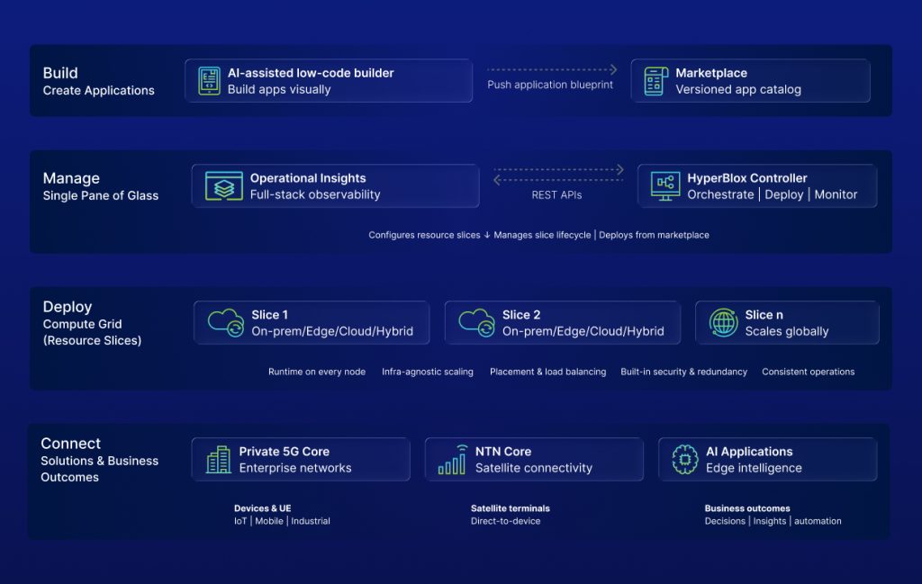This screenshot has width=922, height=584.
Task: Click the 'Edge intelligence' subtitle
Action: (754, 468)
